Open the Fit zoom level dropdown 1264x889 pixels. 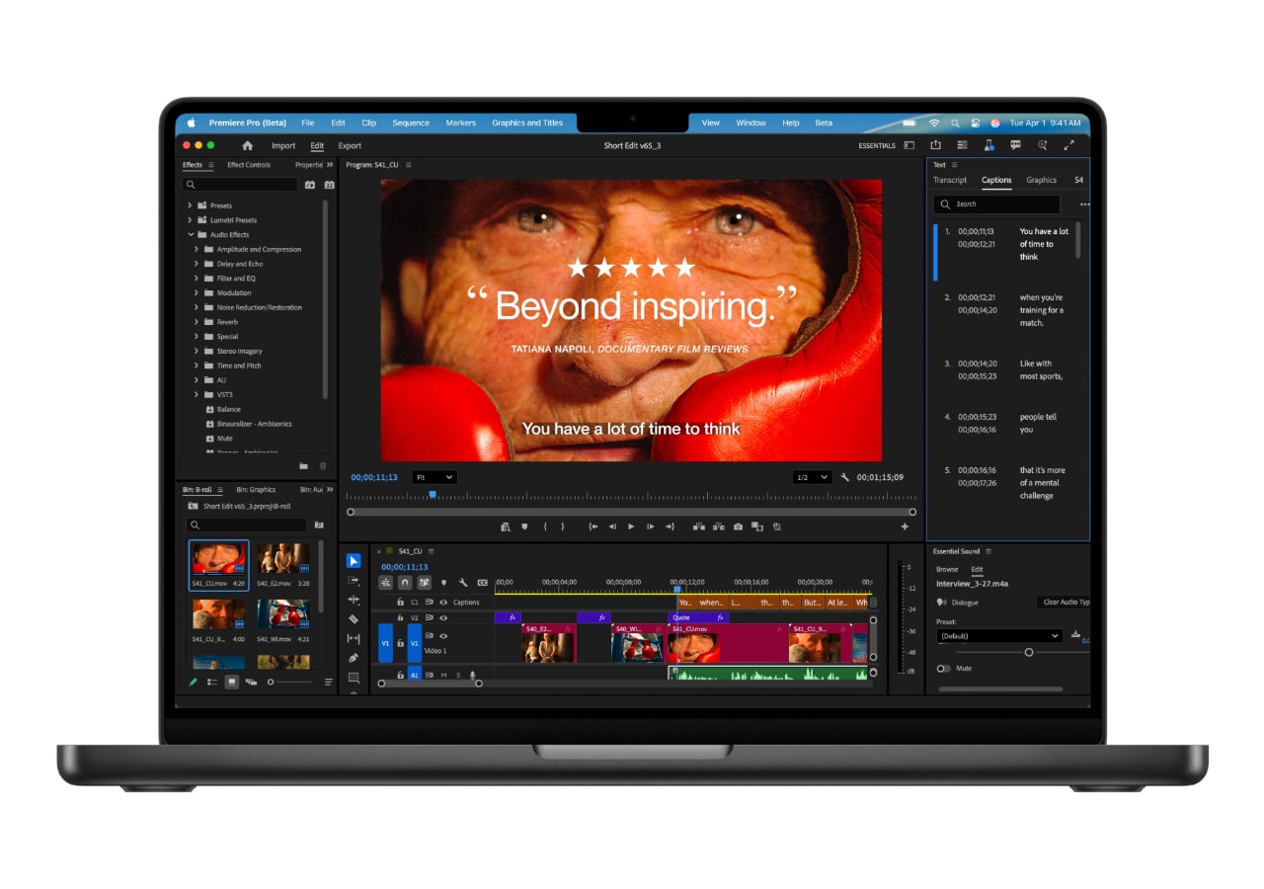click(x=434, y=477)
